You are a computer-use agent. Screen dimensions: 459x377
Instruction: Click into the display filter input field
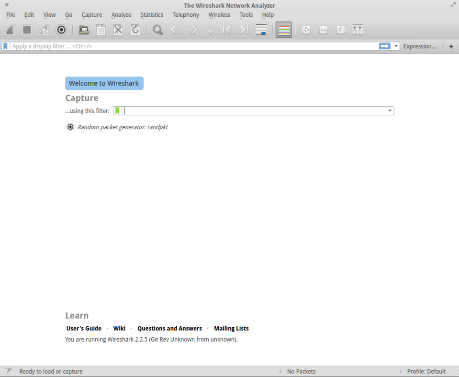click(x=191, y=46)
